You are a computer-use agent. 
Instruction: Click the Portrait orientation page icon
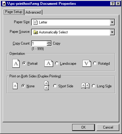click(16, 63)
